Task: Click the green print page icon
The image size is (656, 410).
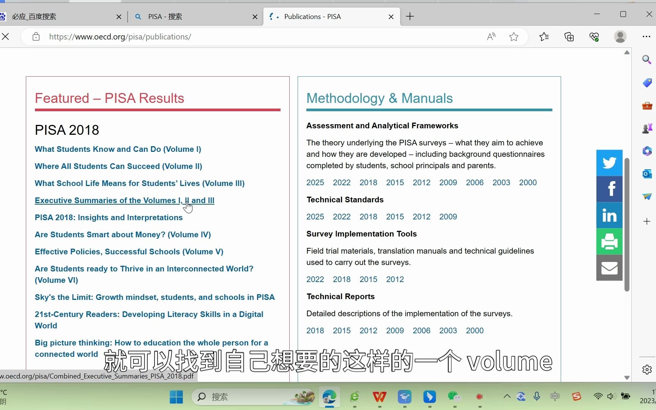Action: point(609,241)
